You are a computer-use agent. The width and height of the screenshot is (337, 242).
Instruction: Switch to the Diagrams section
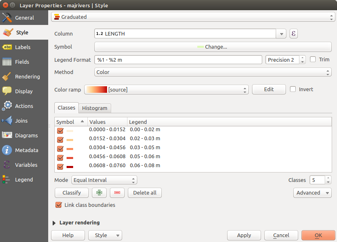[26, 136]
